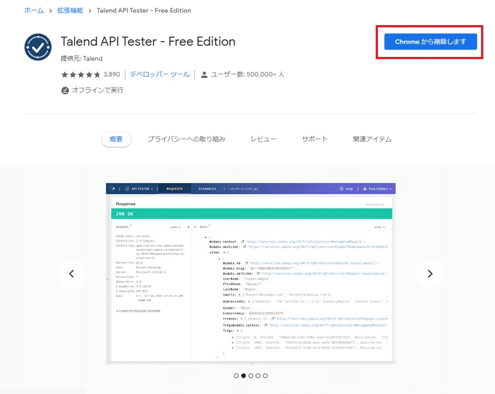Click the user count person icon

[204, 75]
